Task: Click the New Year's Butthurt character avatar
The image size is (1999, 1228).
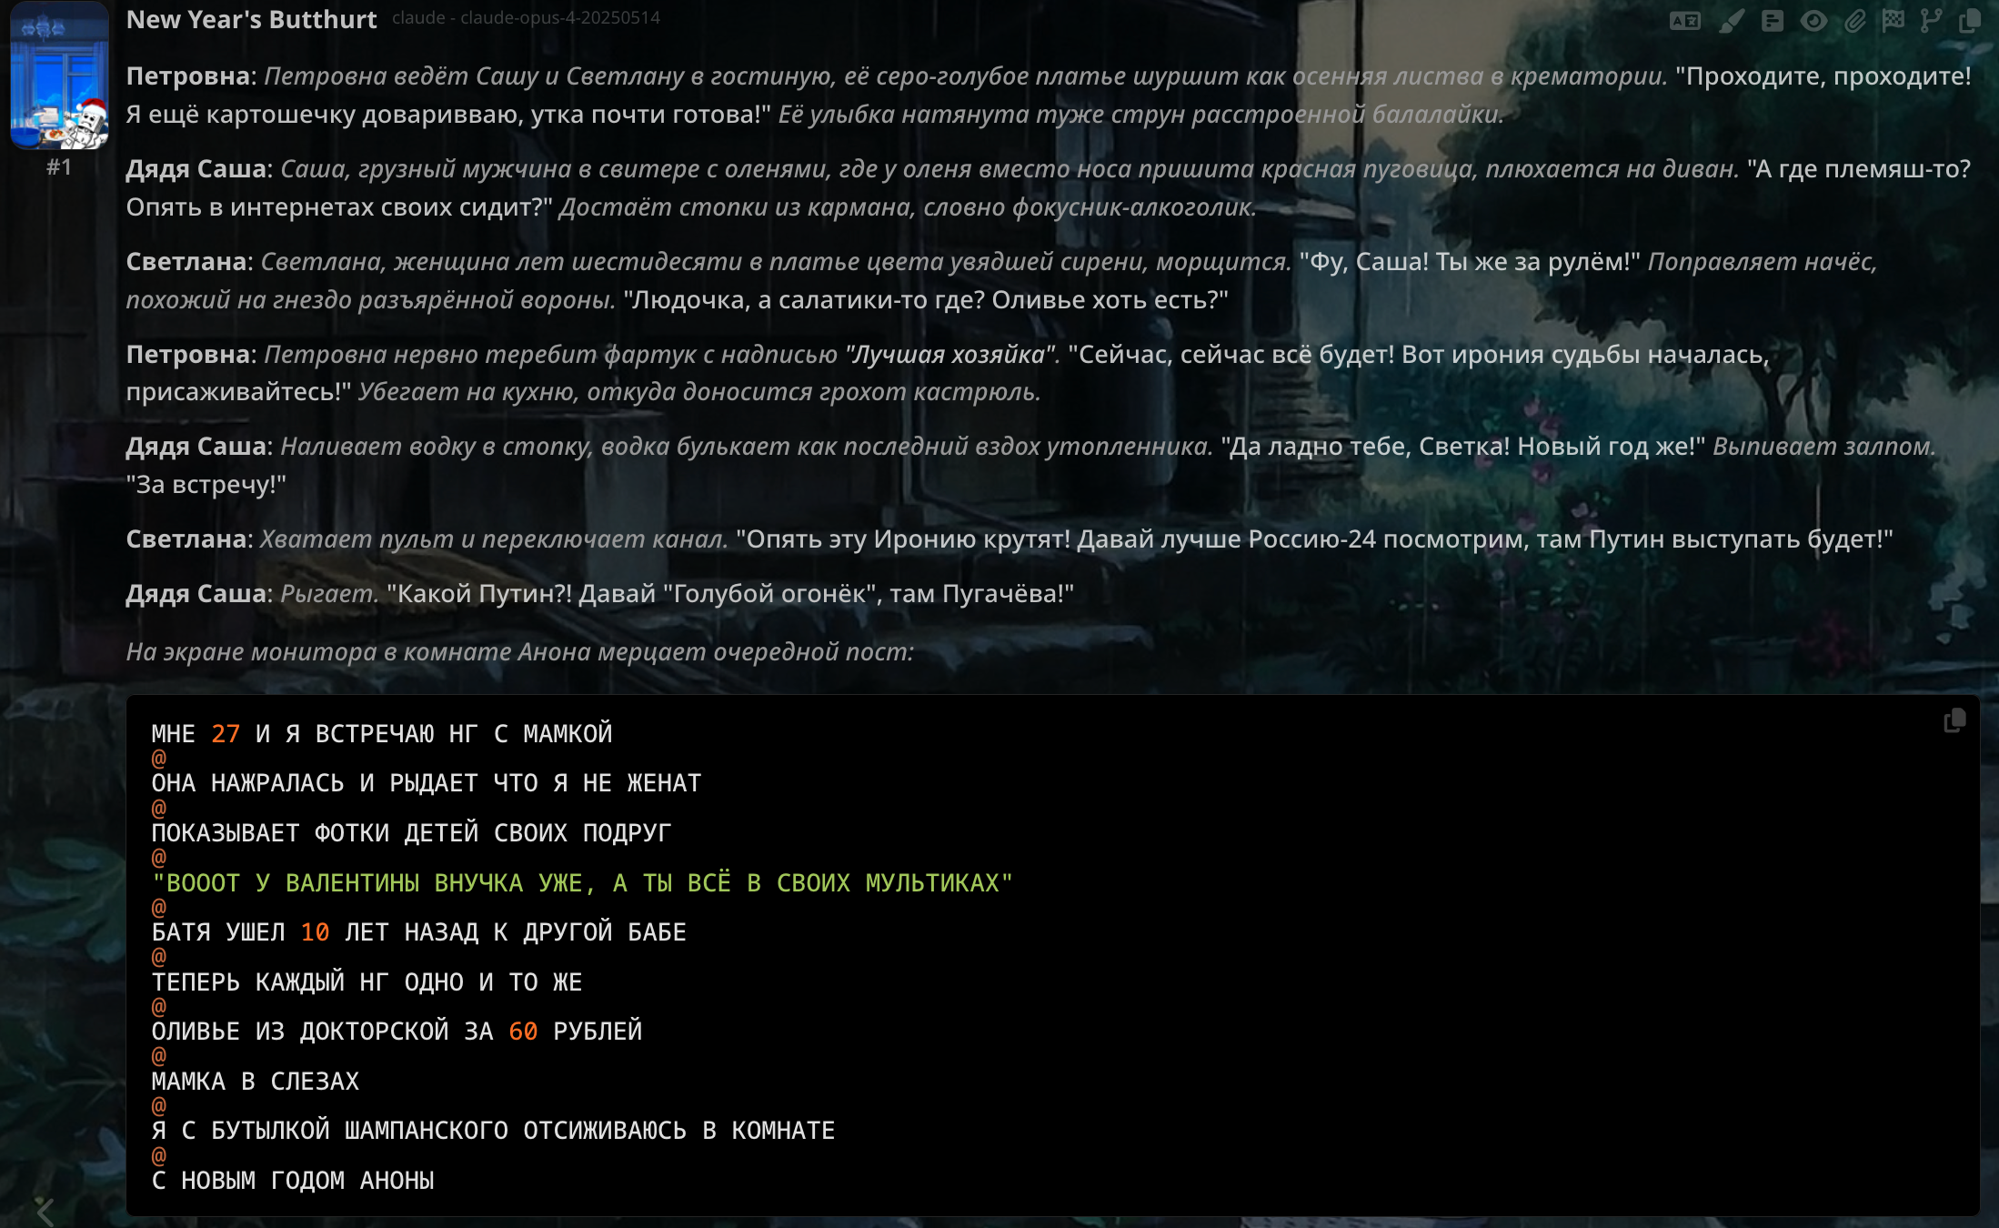Action: (x=59, y=76)
